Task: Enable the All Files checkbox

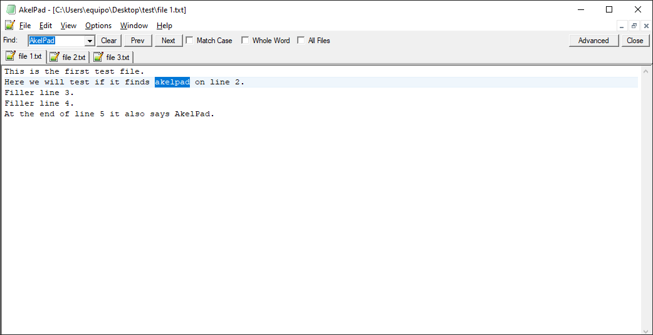Action: click(301, 40)
